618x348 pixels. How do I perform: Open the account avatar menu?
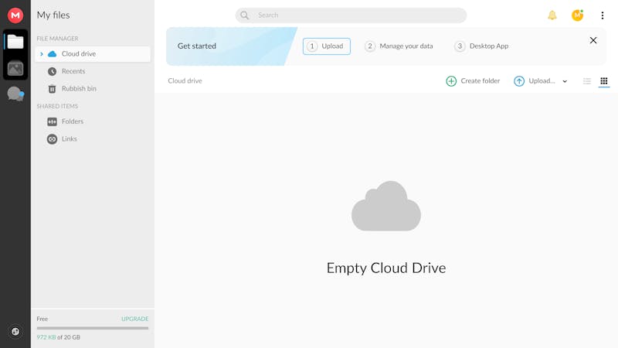tap(577, 15)
